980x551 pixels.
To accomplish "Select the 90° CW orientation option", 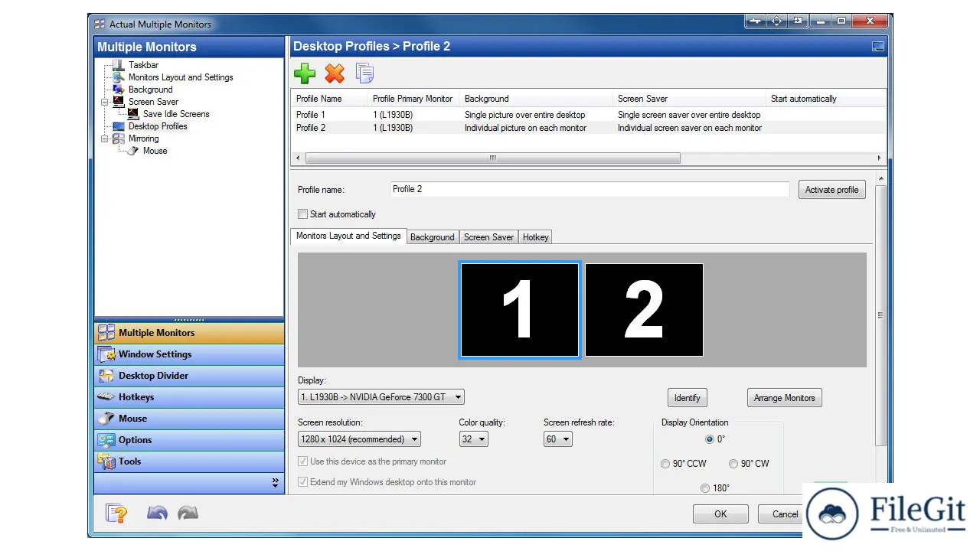I will click(733, 464).
